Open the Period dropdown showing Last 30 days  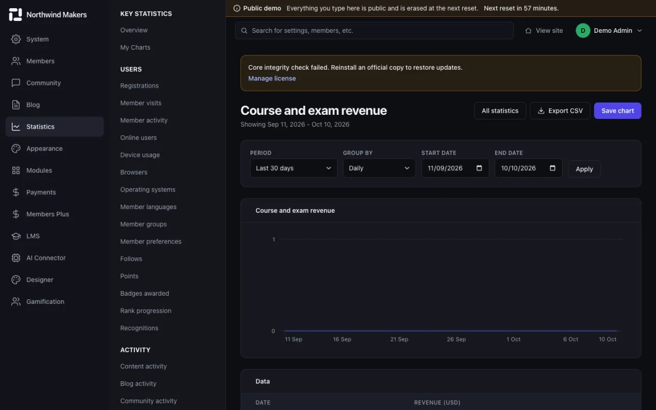pos(294,168)
